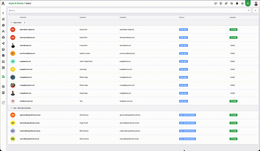The image size is (260, 151).
Task: Add a new user with plus button
Action: (x=255, y=10)
